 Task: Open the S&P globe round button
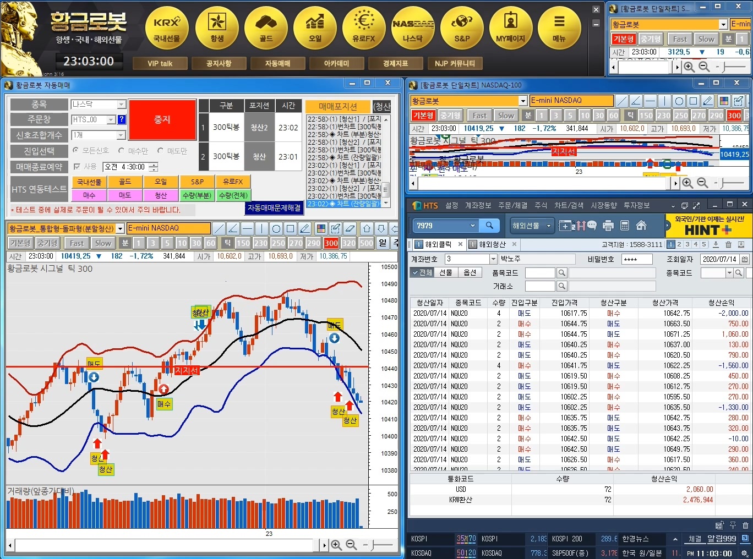coord(462,28)
